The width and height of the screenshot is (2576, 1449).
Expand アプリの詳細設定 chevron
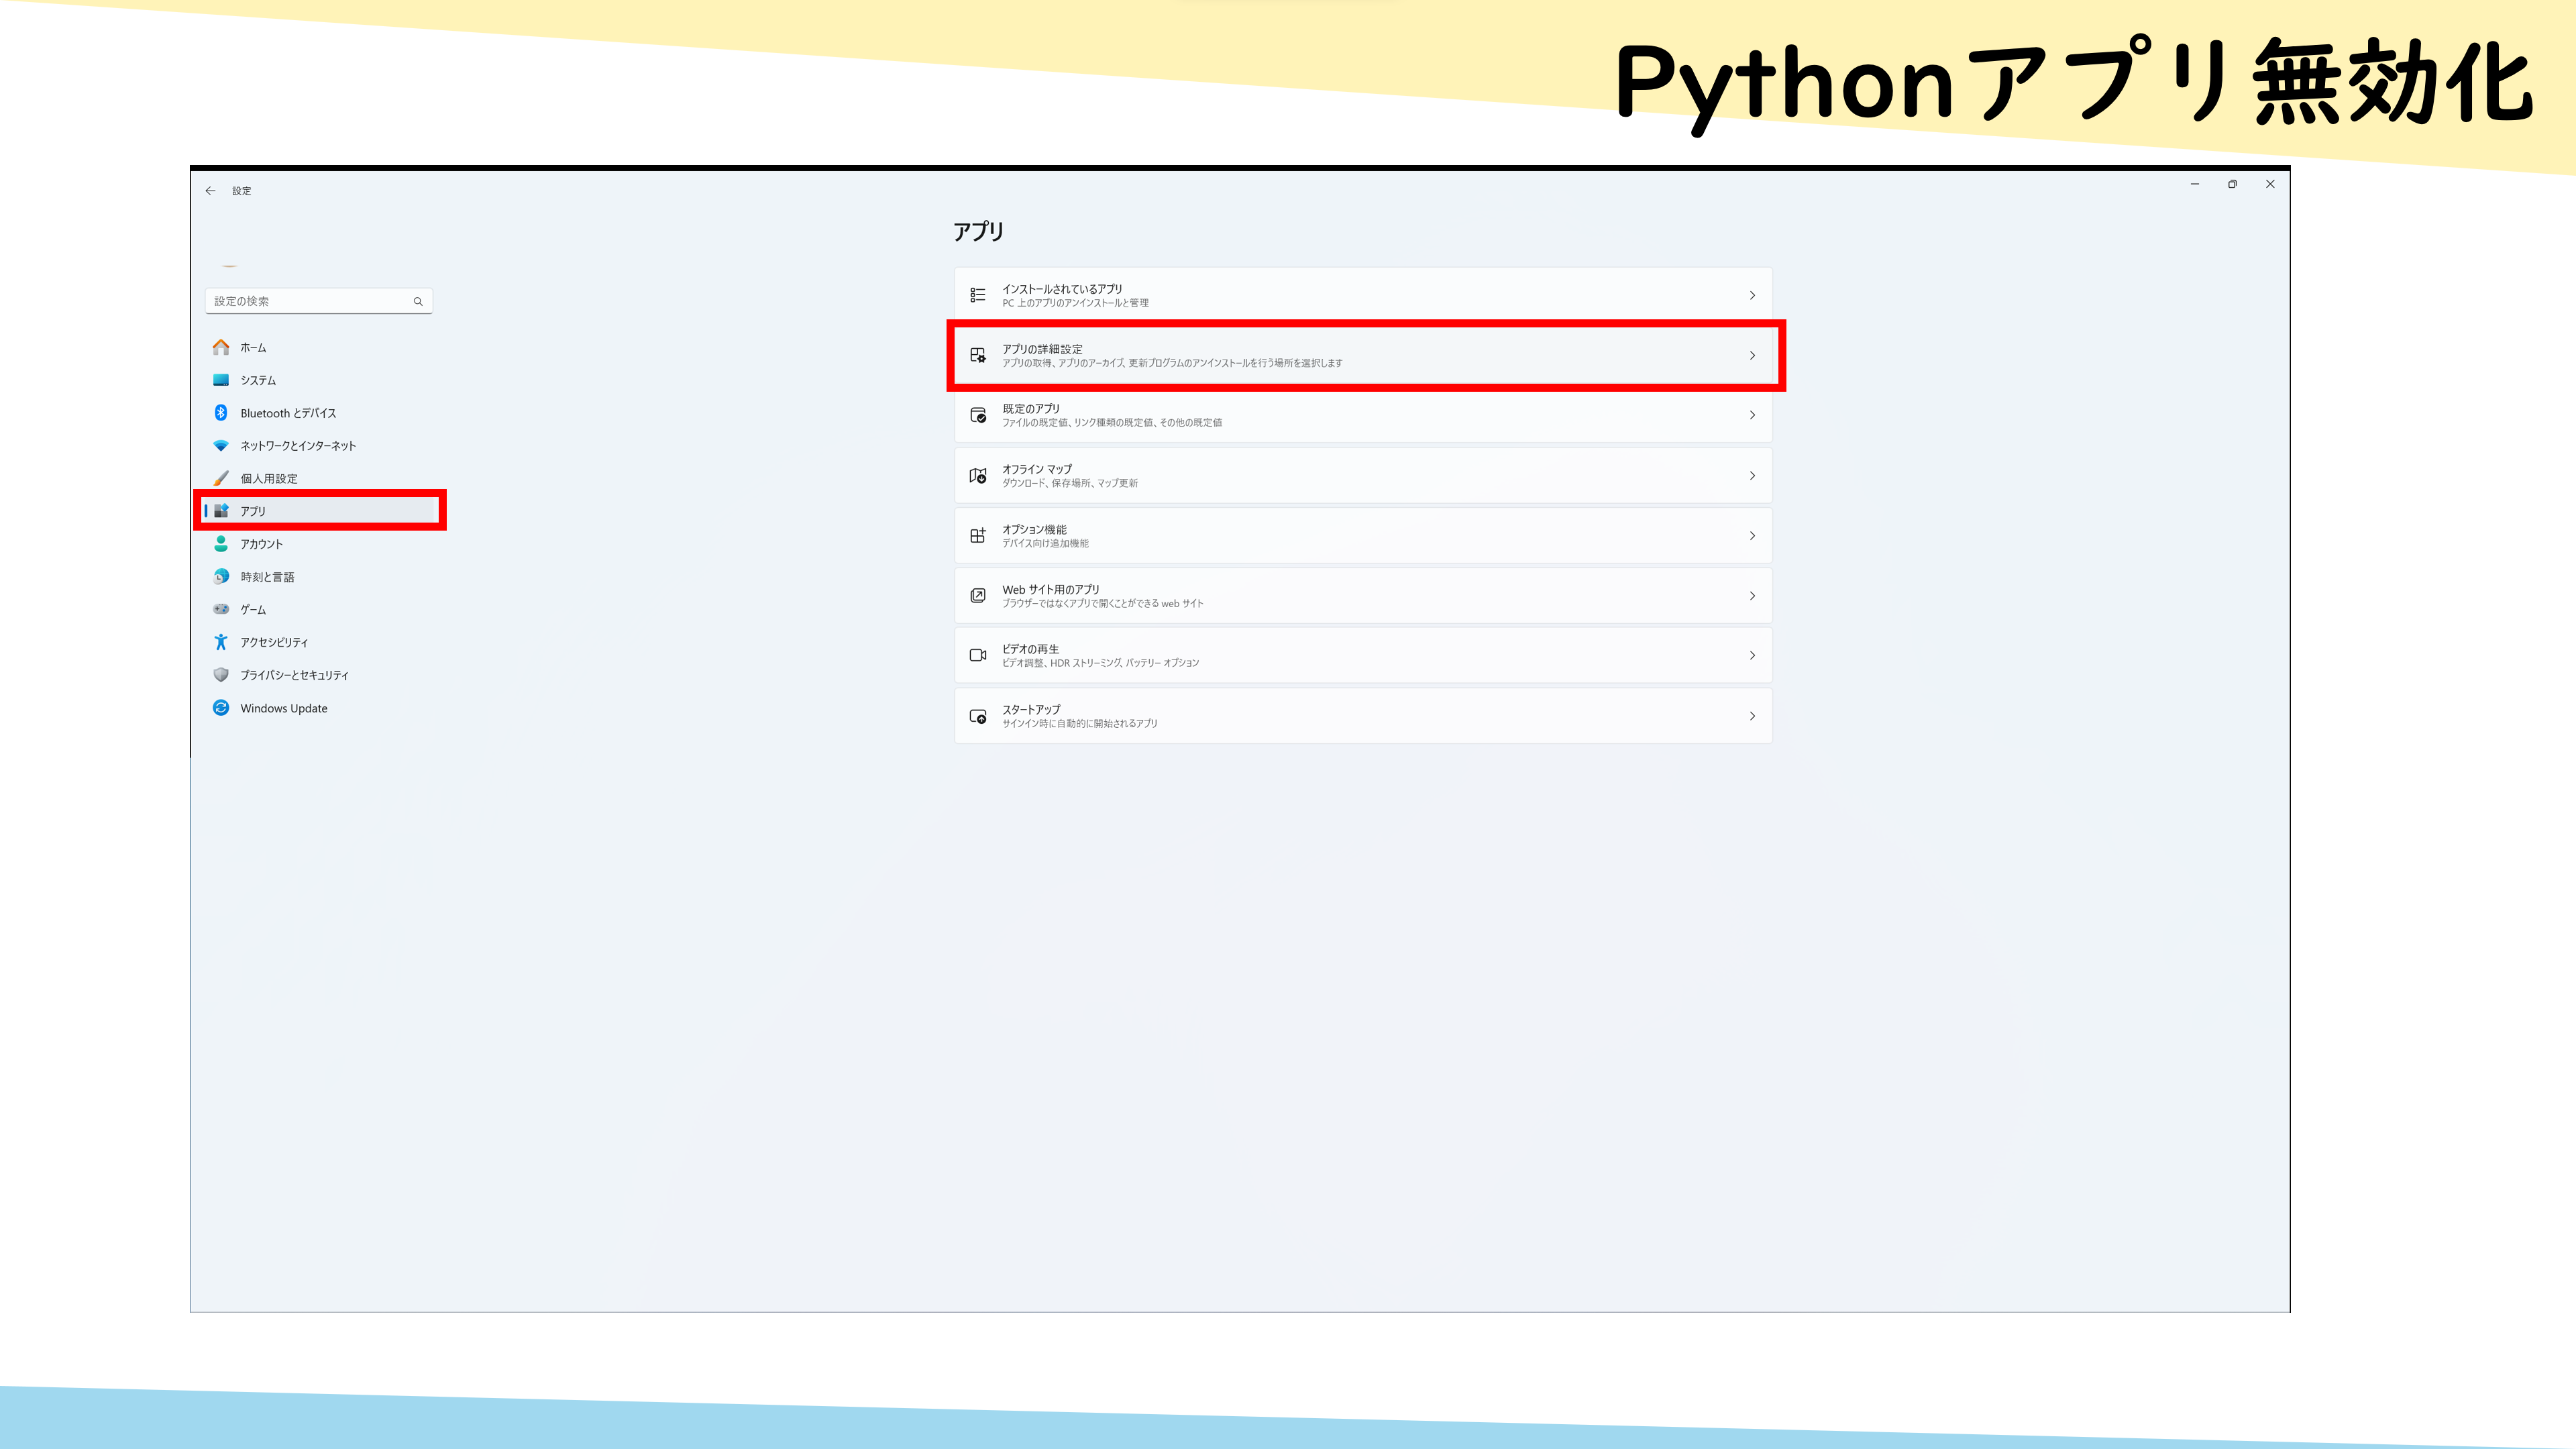1752,355
